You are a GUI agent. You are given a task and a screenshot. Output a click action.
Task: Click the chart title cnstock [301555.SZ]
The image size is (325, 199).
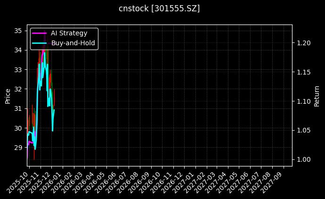tap(159, 8)
